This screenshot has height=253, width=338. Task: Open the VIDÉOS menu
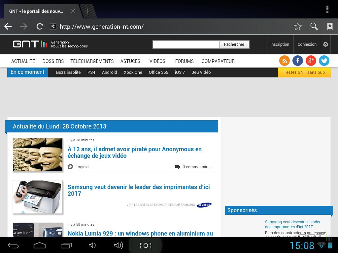coord(157,61)
